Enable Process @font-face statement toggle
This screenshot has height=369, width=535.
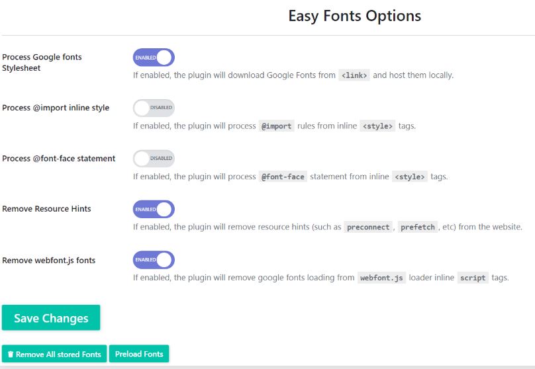[x=154, y=159]
